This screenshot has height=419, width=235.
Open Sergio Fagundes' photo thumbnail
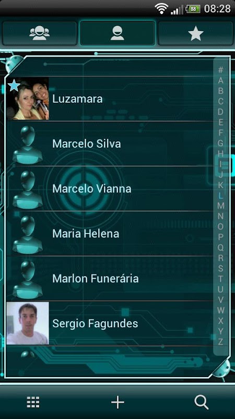[x=28, y=323]
